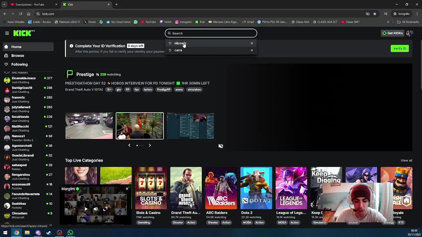Expand hidden bookmarks chevron
Image resolution: width=422 pixels, height=237 pixels.
click(x=388, y=22)
